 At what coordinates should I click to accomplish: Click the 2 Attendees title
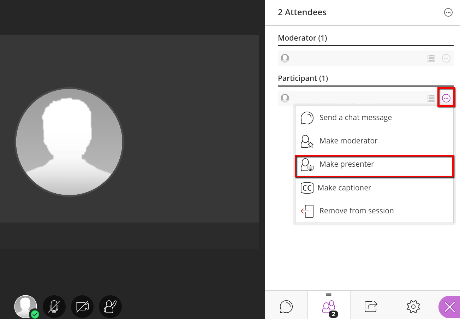click(x=302, y=12)
